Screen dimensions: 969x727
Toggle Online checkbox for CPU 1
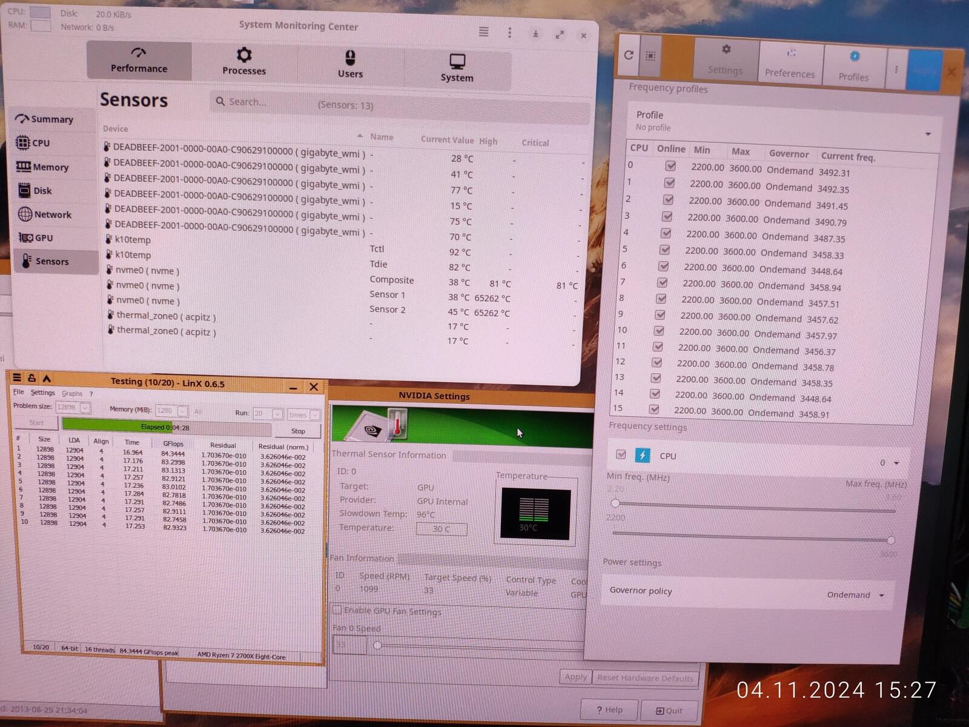pos(669,182)
